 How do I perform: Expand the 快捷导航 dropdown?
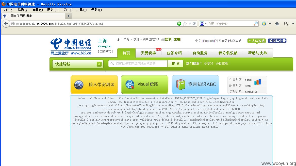click(78, 64)
